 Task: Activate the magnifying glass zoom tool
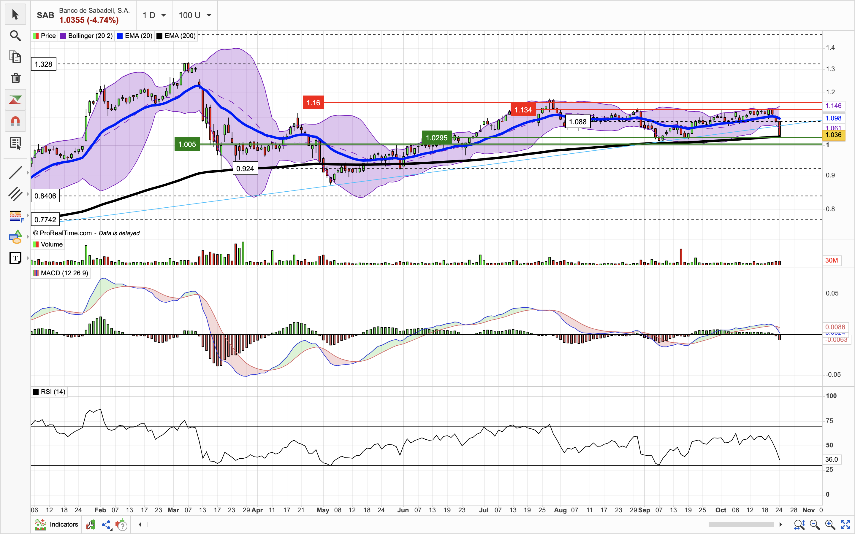pos(15,36)
